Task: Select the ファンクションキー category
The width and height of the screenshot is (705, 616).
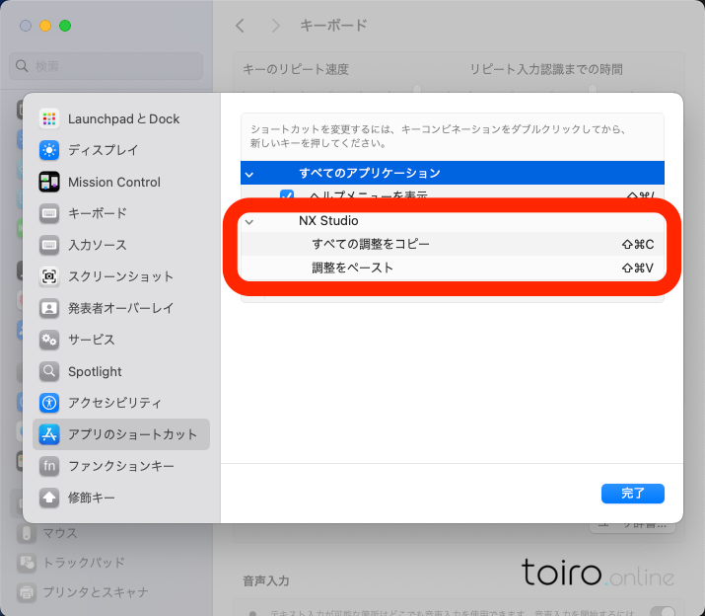Action: click(121, 466)
